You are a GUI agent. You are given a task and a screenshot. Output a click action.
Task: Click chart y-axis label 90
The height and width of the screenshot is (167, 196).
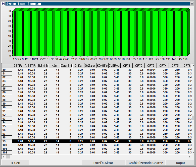9,11
